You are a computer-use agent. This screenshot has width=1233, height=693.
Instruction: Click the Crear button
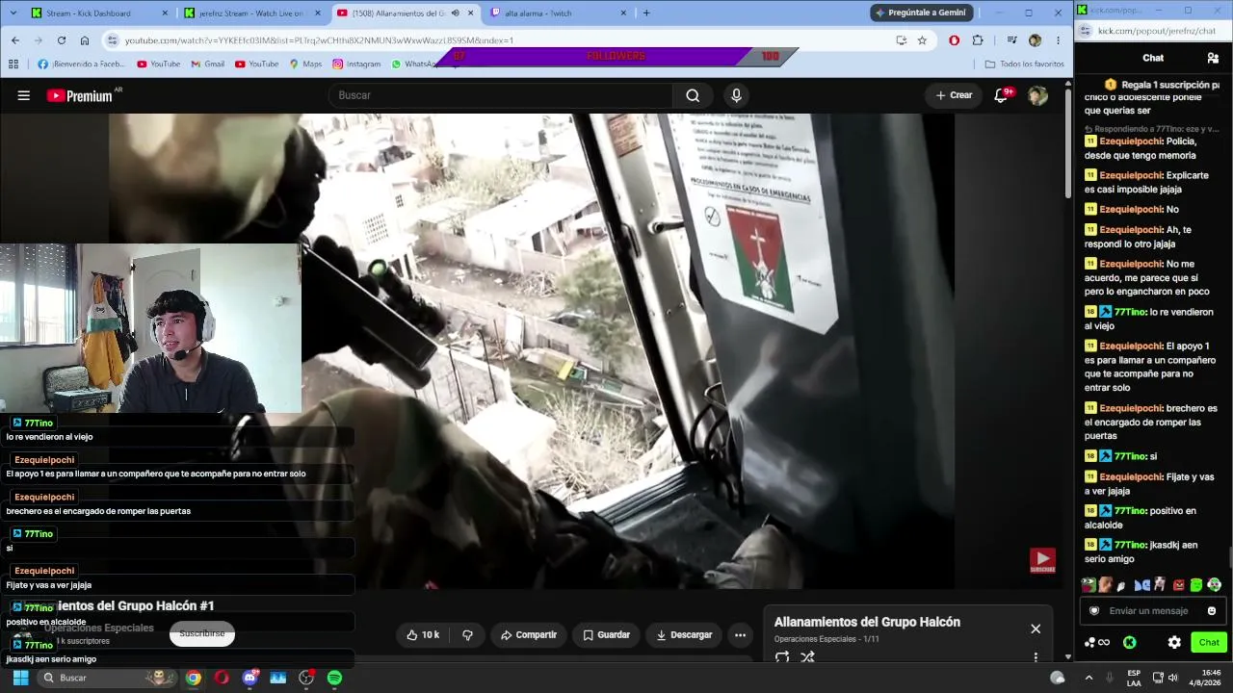click(954, 95)
